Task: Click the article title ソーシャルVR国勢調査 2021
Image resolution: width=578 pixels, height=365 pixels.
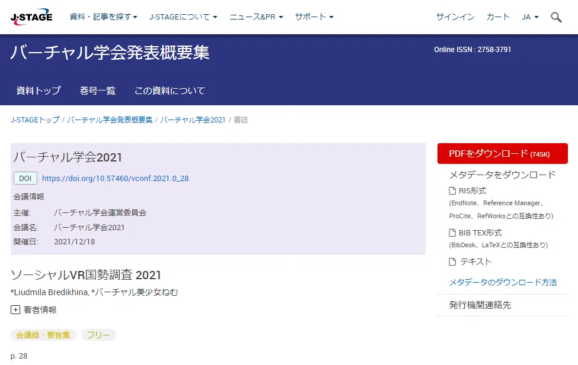Action: tap(86, 275)
